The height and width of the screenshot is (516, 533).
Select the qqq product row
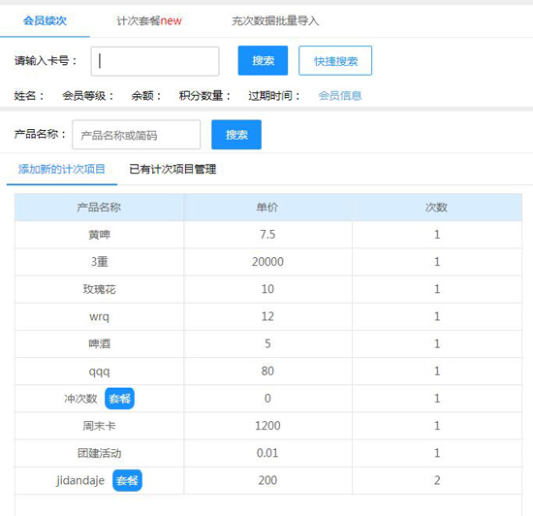click(268, 371)
